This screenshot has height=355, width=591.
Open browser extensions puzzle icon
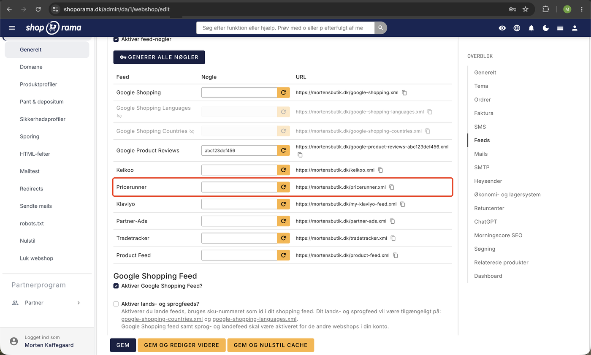546,9
